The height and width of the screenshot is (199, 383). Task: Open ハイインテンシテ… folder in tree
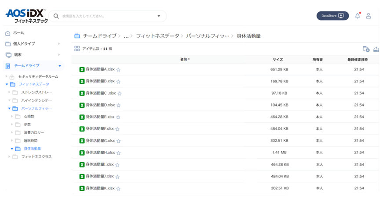pos(36,100)
